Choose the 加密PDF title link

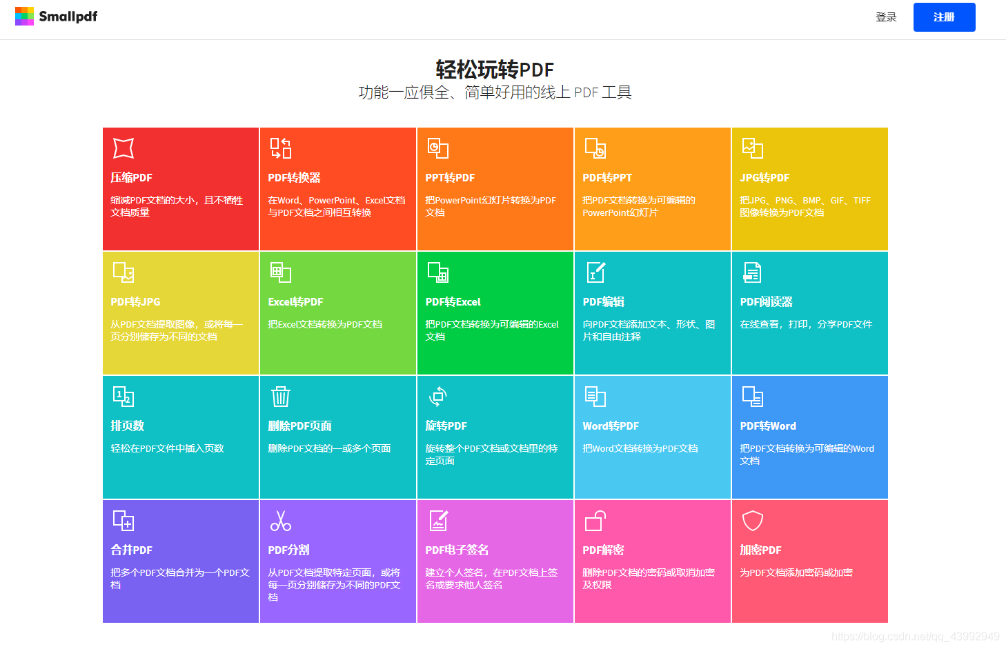(x=760, y=550)
